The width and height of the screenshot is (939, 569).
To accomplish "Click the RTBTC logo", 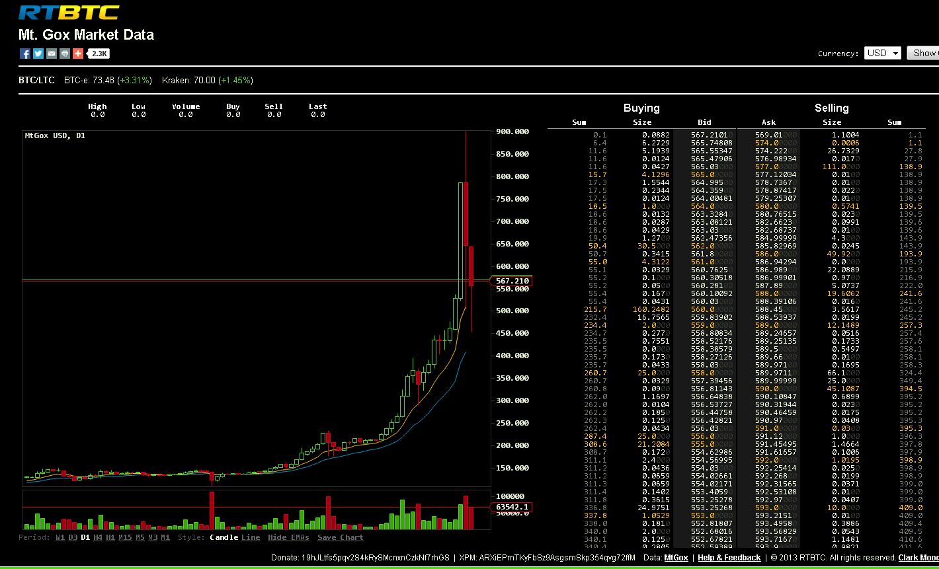I will tap(69, 13).
